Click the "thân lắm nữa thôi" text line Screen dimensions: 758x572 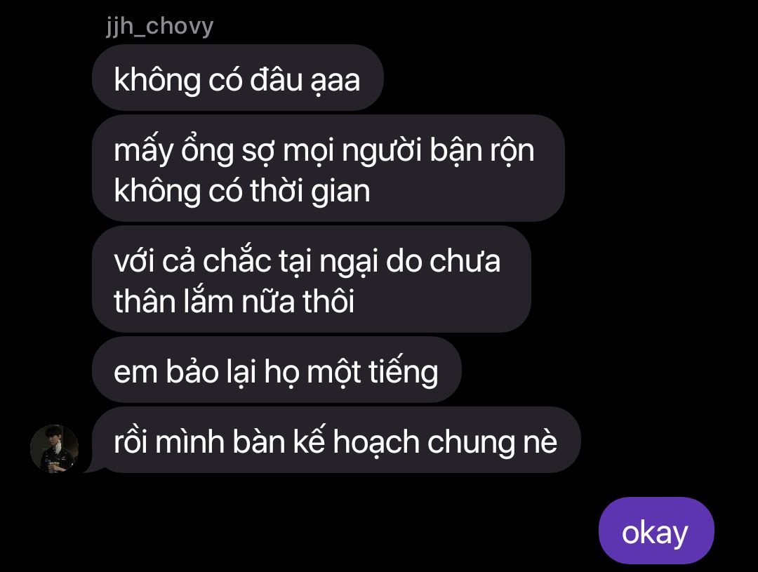coord(234,301)
